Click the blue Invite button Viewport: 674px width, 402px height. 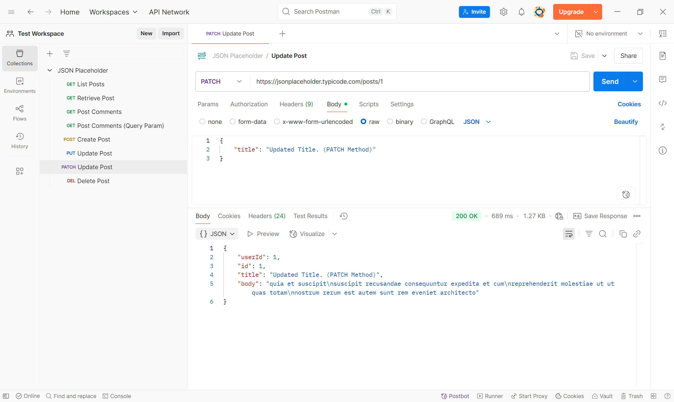tap(474, 12)
